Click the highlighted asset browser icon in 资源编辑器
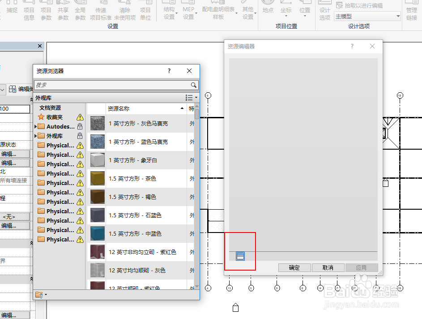Screen dimensions: 422x319 (x=240, y=256)
